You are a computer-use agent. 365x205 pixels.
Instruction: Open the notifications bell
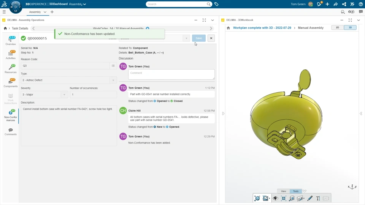[x=319, y=4]
